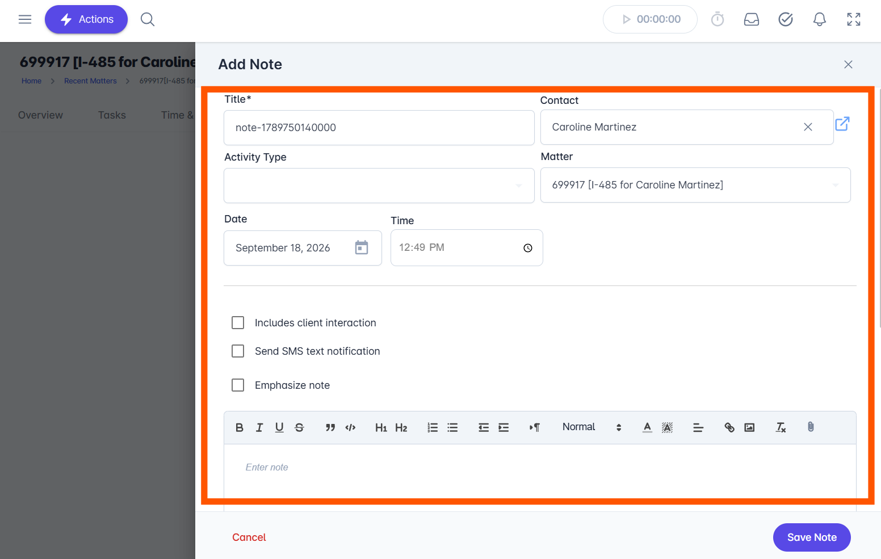Apply Heading 1 style
The image size is (881, 559).
[381, 427]
